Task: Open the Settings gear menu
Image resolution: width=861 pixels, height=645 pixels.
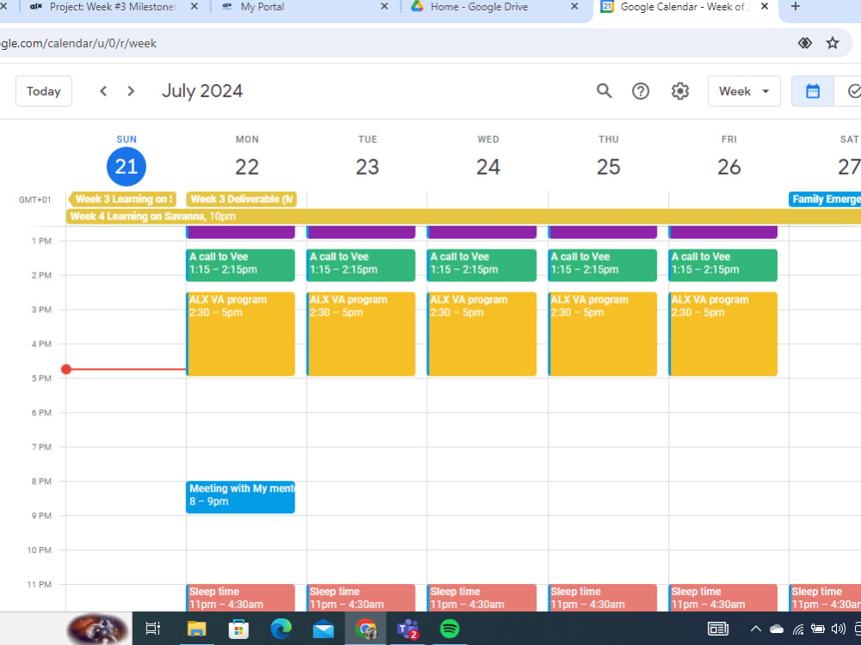Action: click(x=680, y=91)
